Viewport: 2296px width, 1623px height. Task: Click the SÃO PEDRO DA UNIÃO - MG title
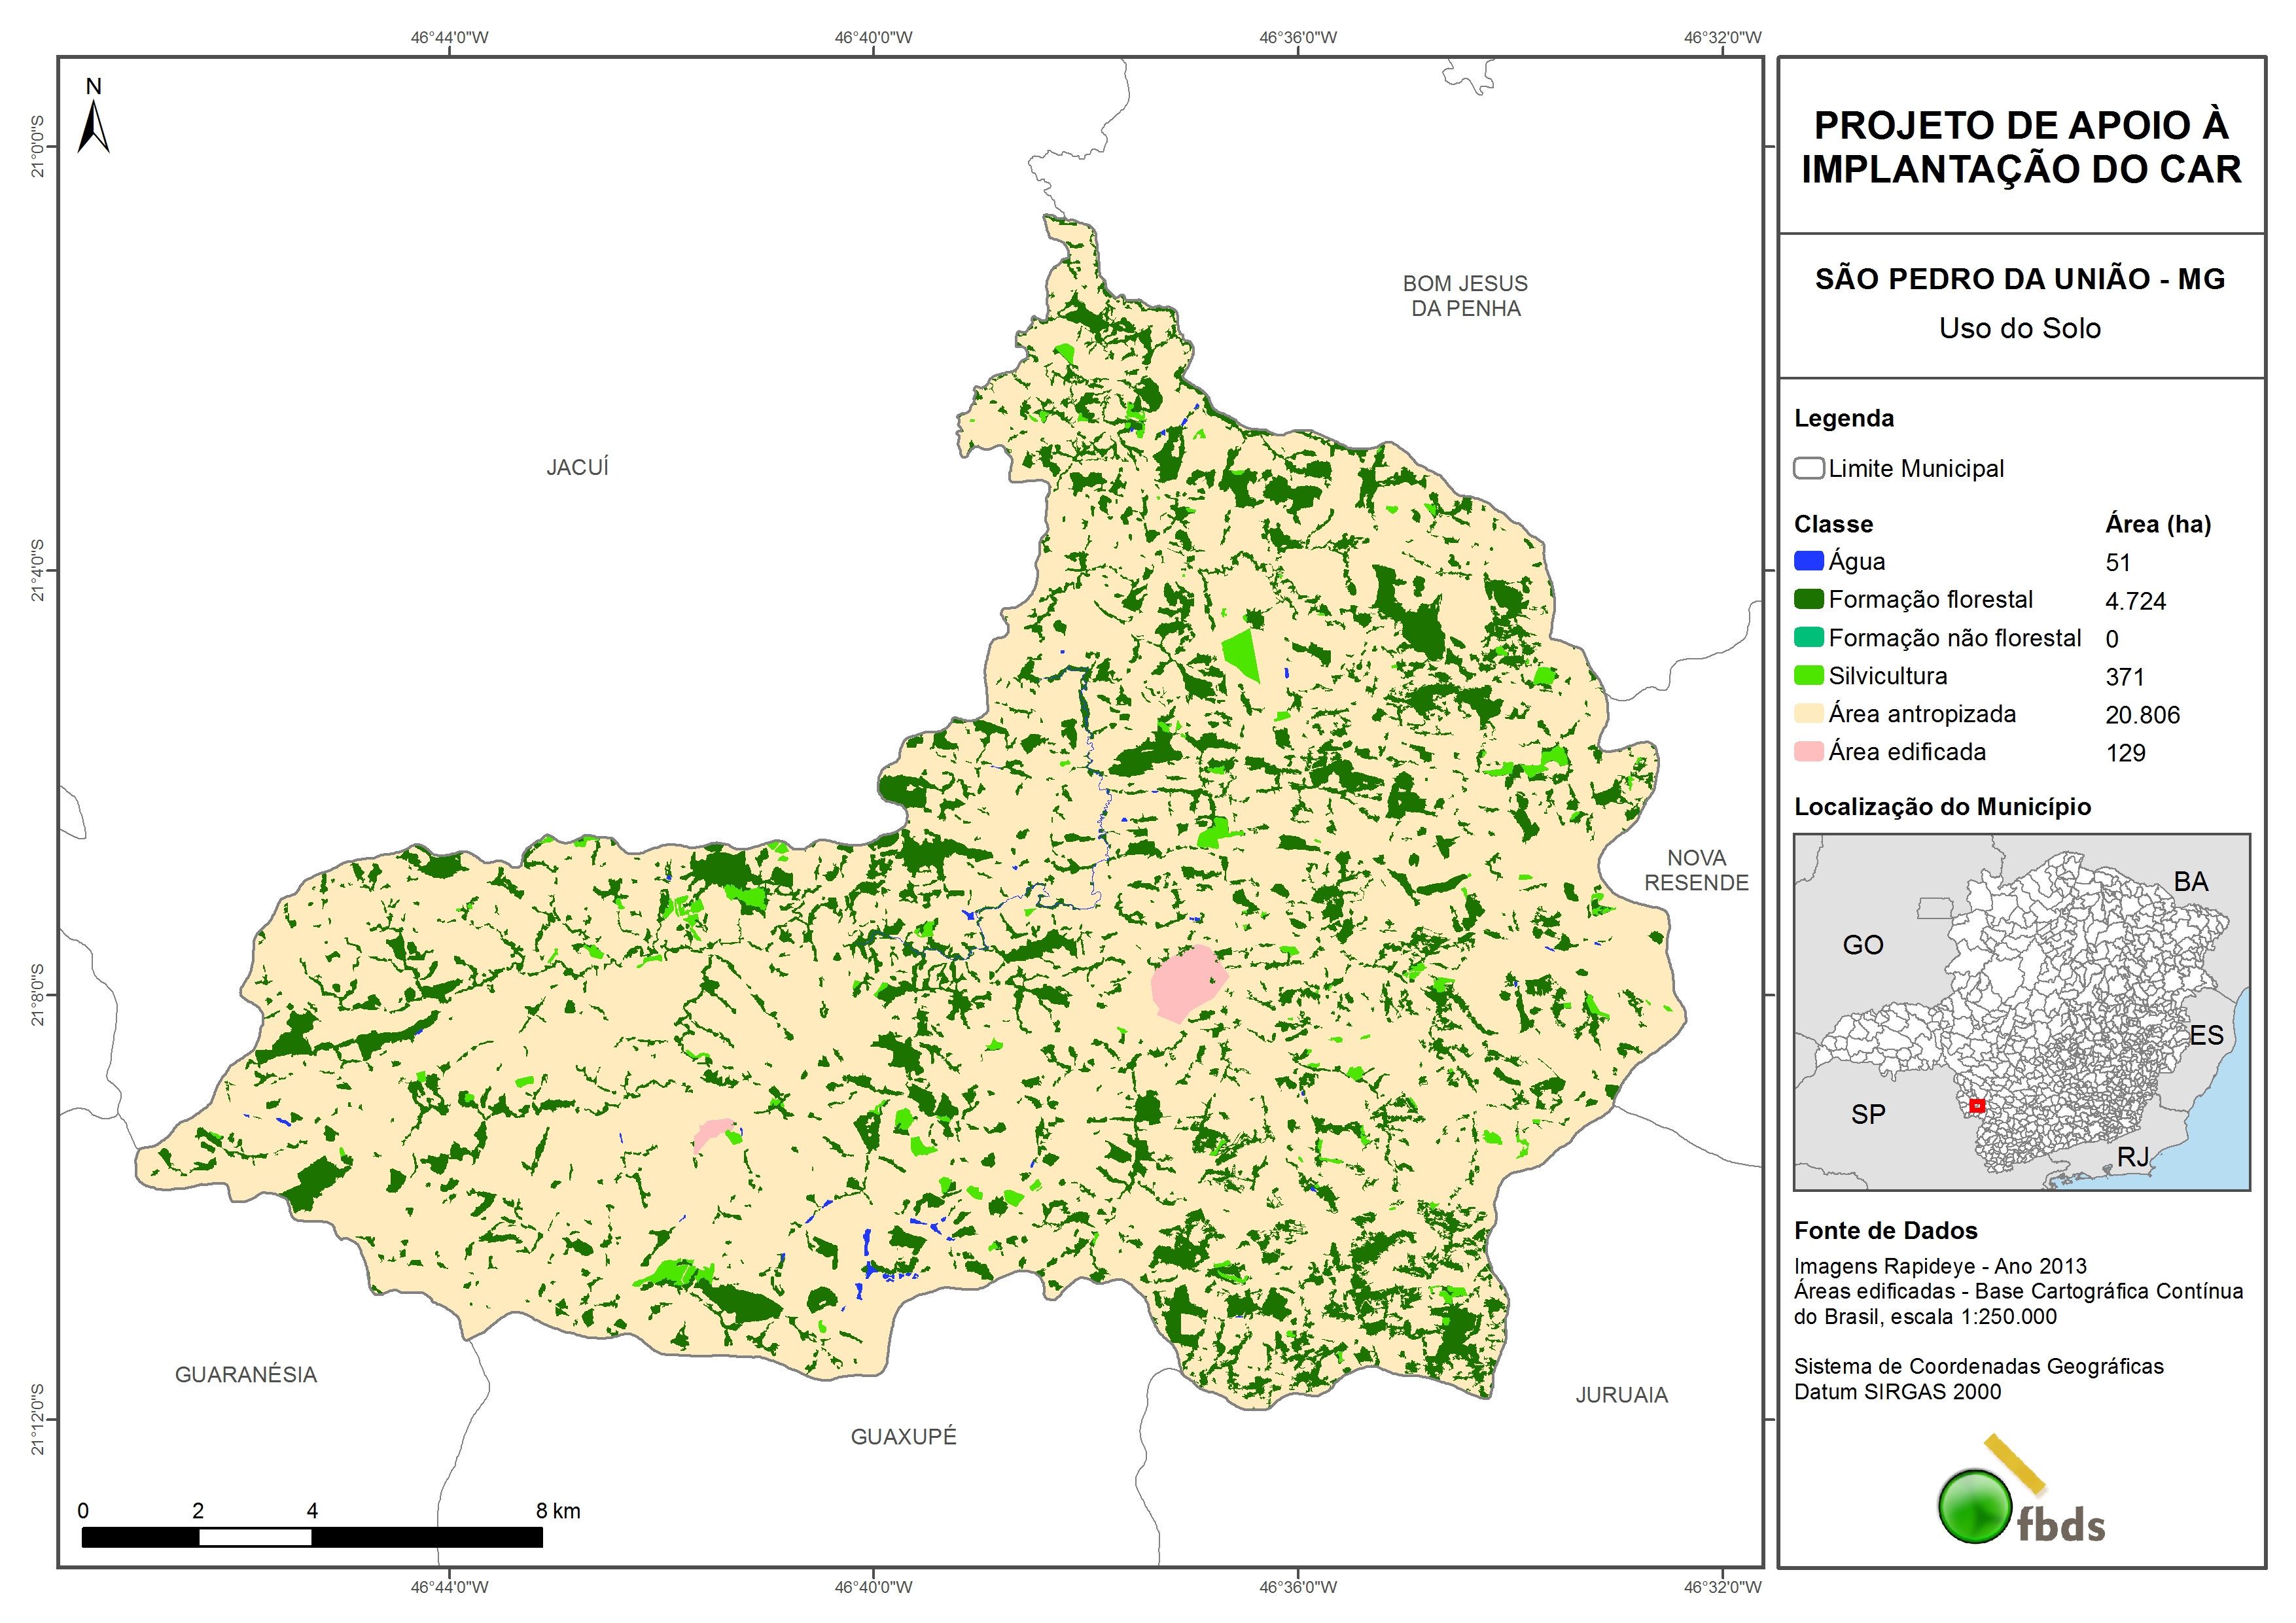tap(2020, 279)
